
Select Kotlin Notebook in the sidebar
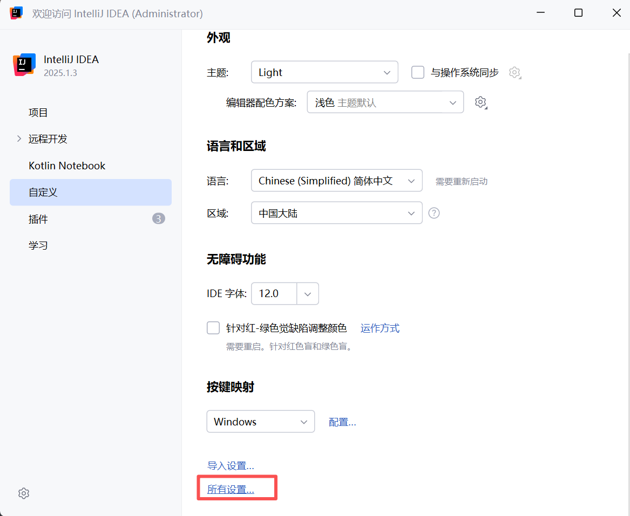click(x=91, y=166)
